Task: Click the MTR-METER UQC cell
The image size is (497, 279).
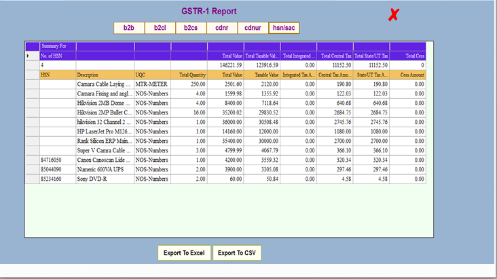Action: click(x=153, y=85)
